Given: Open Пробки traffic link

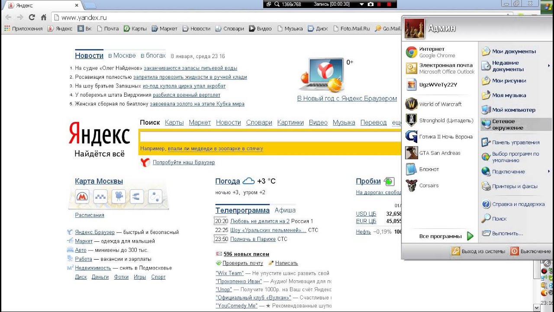Looking at the screenshot, I should [x=368, y=181].
